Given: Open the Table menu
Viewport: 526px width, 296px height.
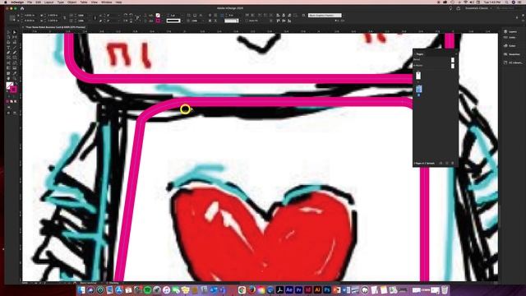Looking at the screenshot, I should point(84,2).
